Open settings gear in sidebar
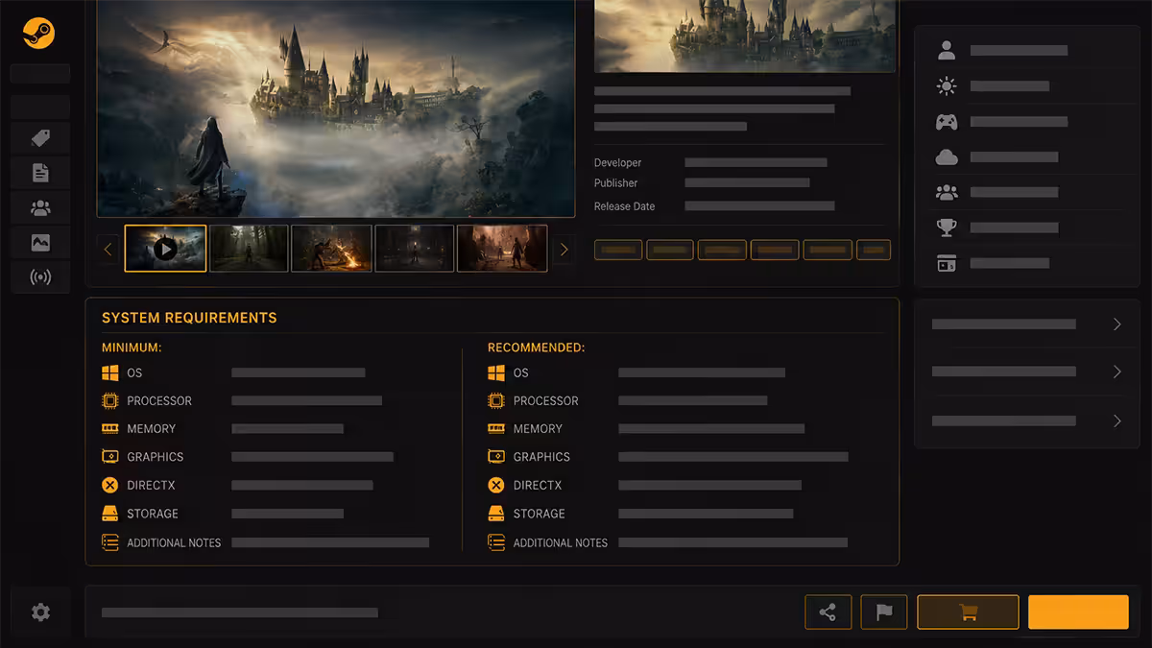1152x648 pixels. point(40,612)
